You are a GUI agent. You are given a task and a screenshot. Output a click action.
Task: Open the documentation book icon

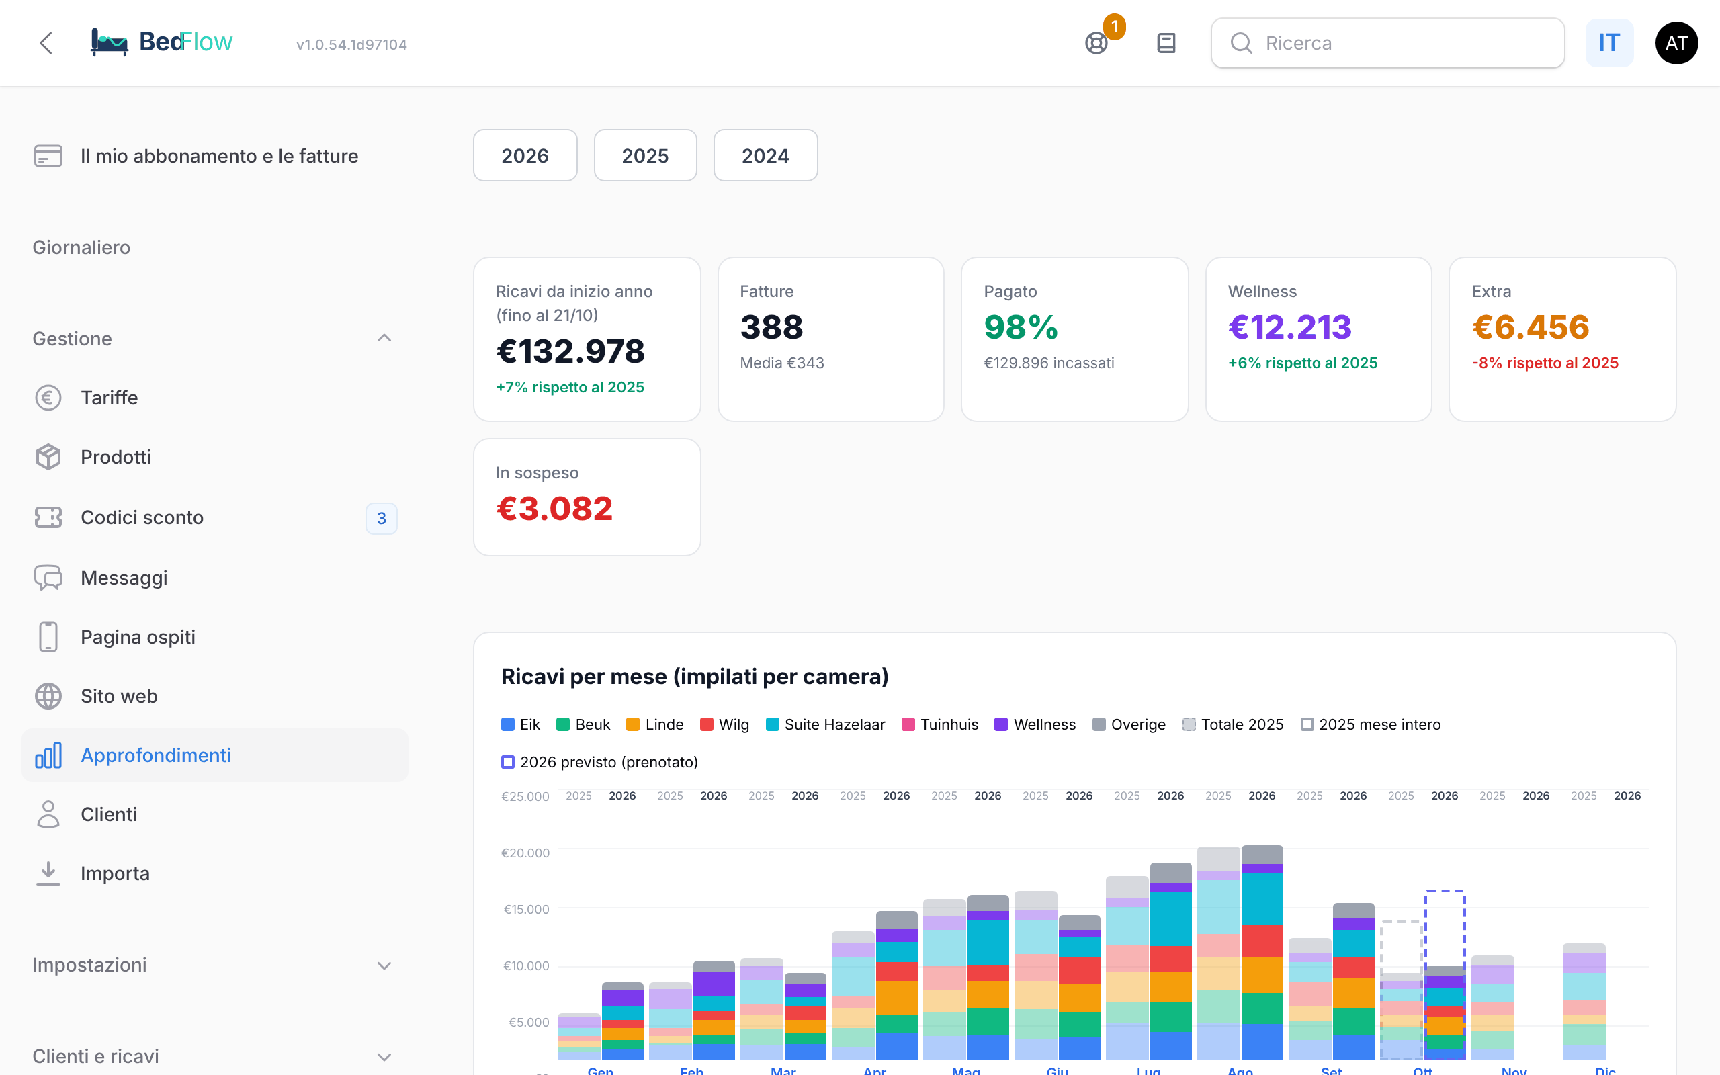point(1166,44)
